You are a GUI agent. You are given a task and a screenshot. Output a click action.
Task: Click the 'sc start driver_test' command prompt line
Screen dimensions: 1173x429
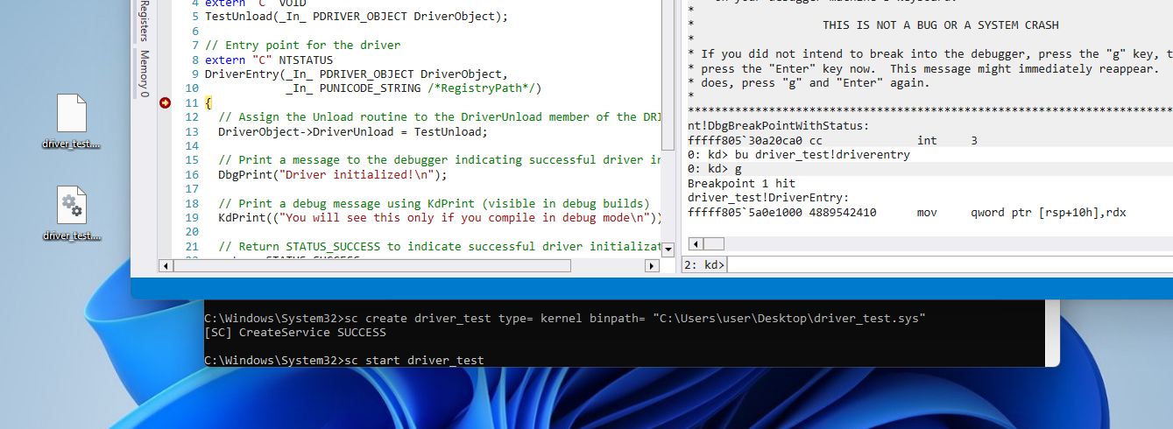[x=343, y=361]
